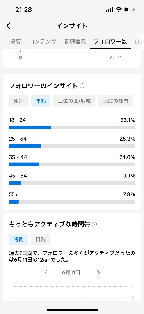The height and width of the screenshot is (314, 144).
Task: Open info icon beside フォロワーのインサイト
Action: tap(82, 86)
